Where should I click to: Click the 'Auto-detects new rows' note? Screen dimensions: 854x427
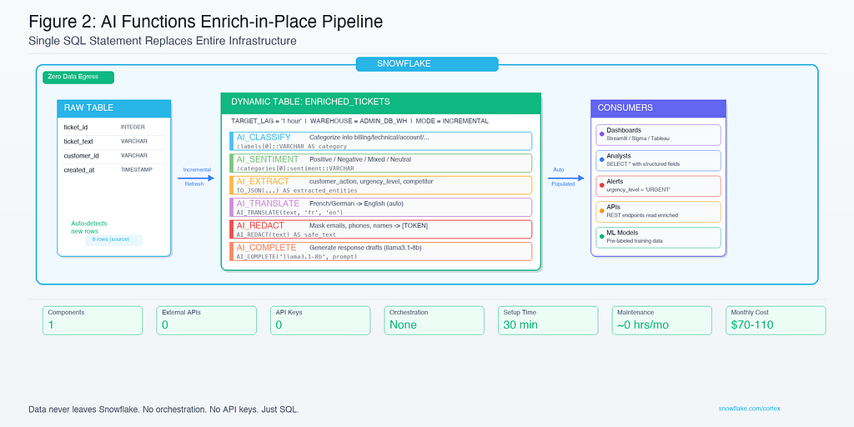point(89,228)
